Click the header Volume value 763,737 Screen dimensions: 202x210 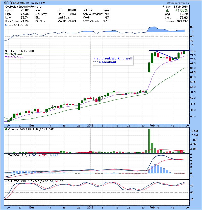click(182, 21)
